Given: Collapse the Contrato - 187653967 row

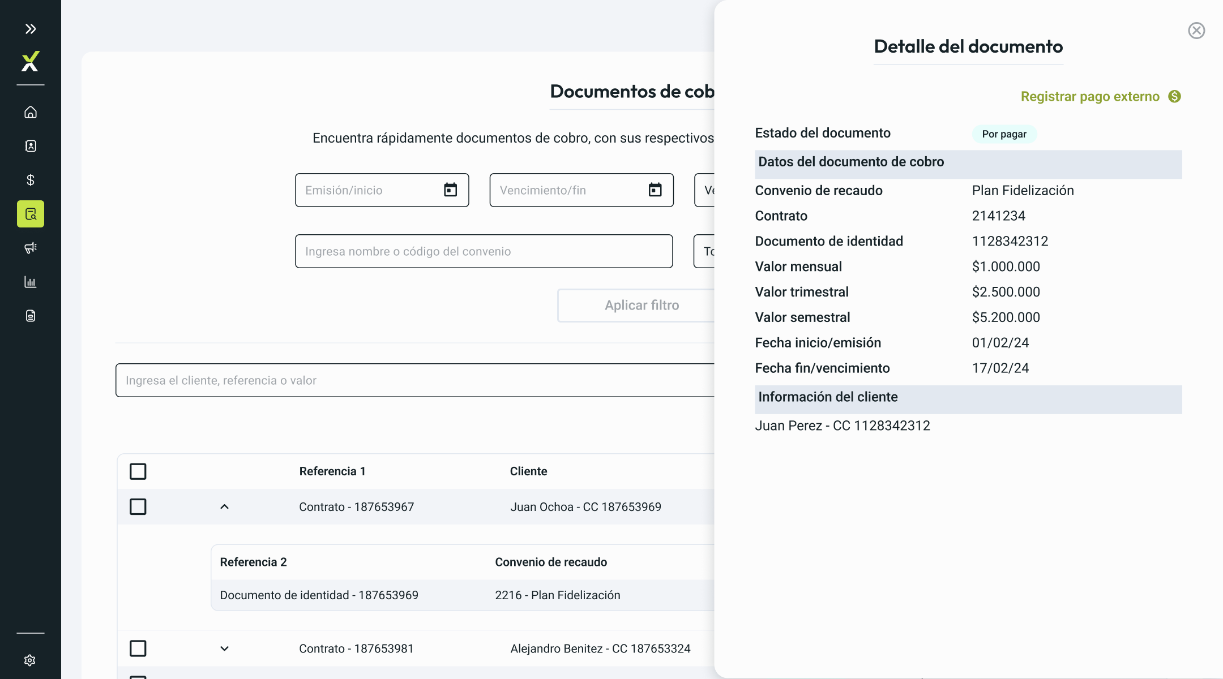Looking at the screenshot, I should tap(224, 506).
